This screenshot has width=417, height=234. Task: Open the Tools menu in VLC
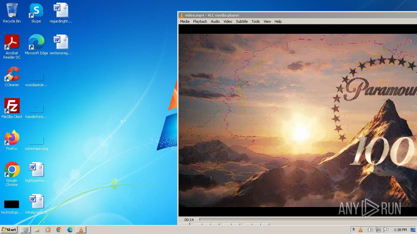(x=256, y=21)
